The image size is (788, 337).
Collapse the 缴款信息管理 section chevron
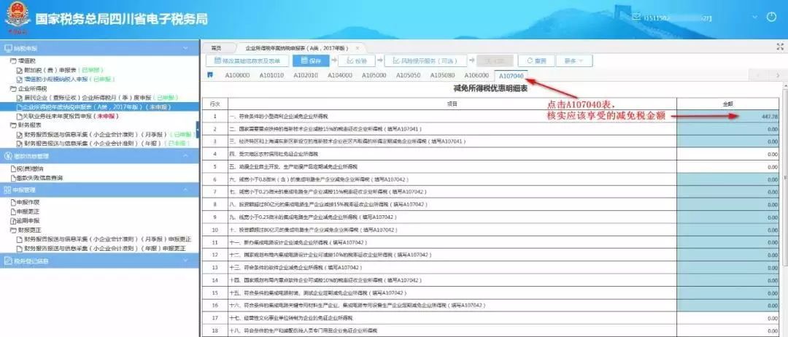click(185, 156)
